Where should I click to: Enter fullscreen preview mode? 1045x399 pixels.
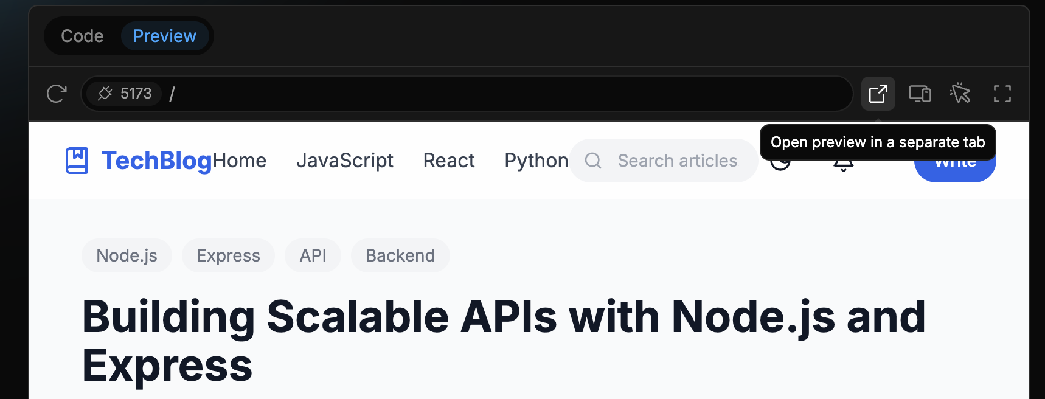pos(1002,94)
